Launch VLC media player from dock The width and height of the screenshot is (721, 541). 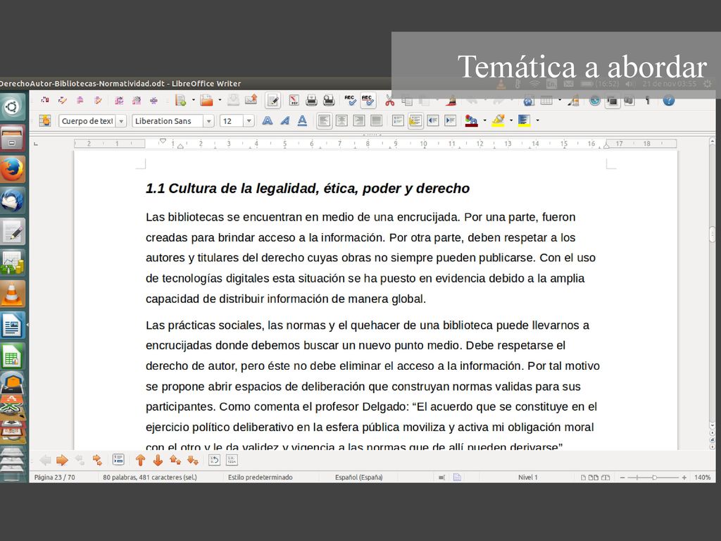13,294
